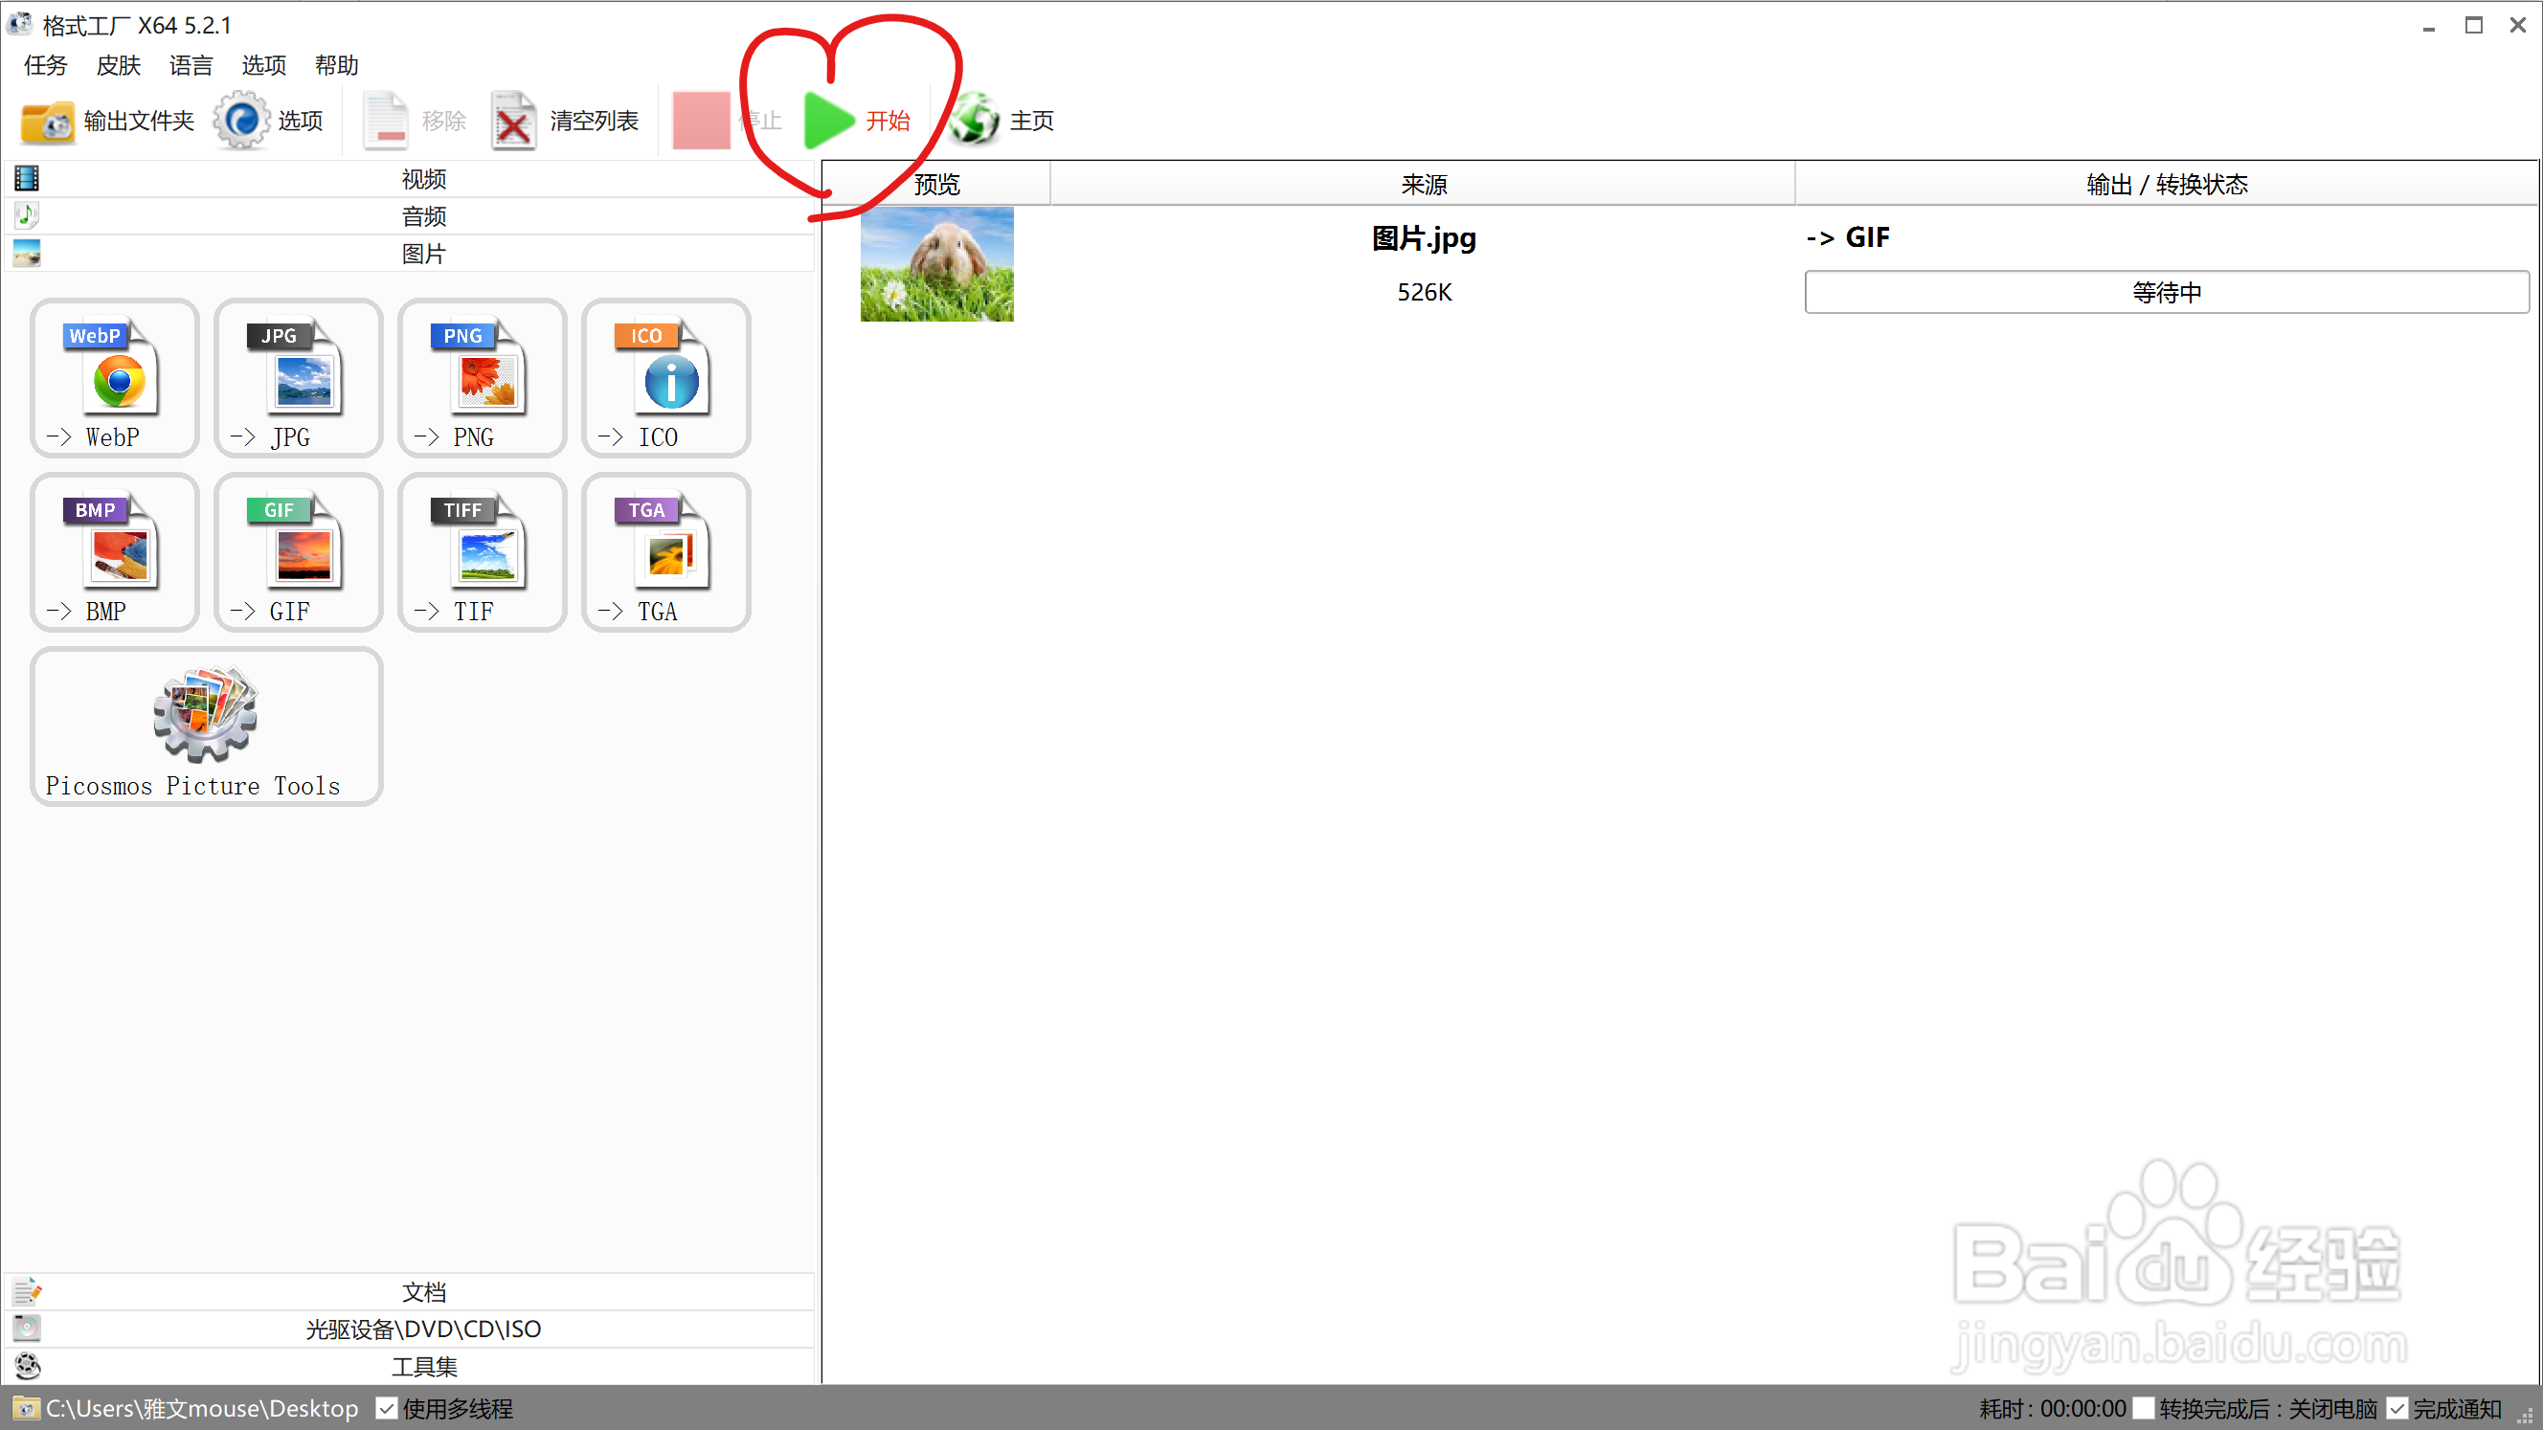Choose the WebP conversion icon
This screenshot has height=1430, width=2543.
pos(115,379)
